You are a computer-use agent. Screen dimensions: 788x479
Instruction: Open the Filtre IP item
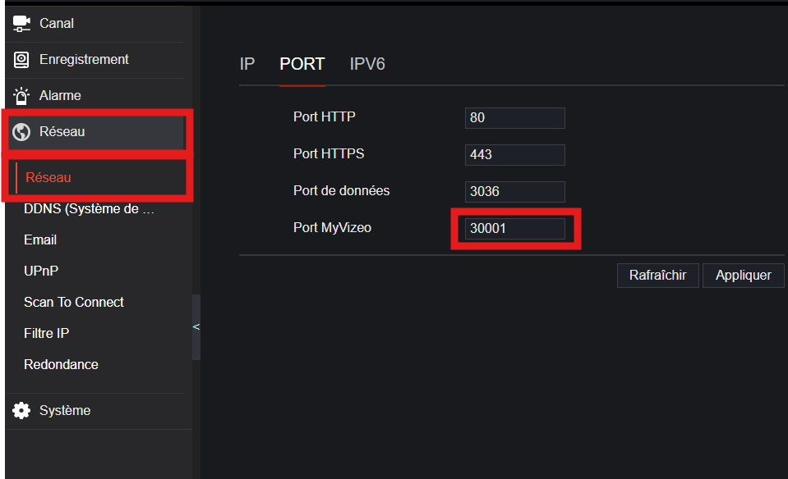46,333
